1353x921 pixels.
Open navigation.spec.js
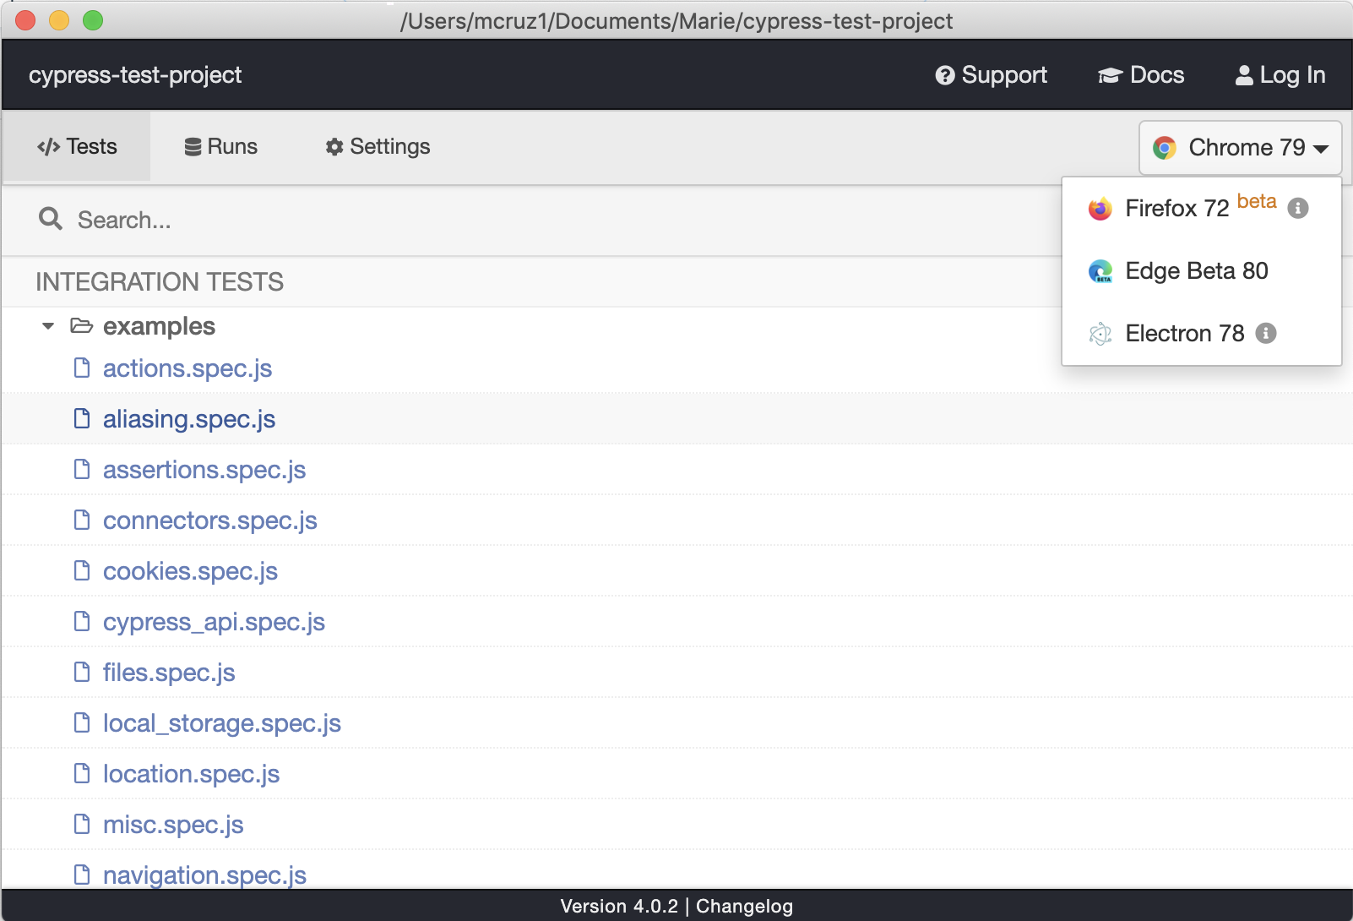pyautogui.click(x=204, y=875)
